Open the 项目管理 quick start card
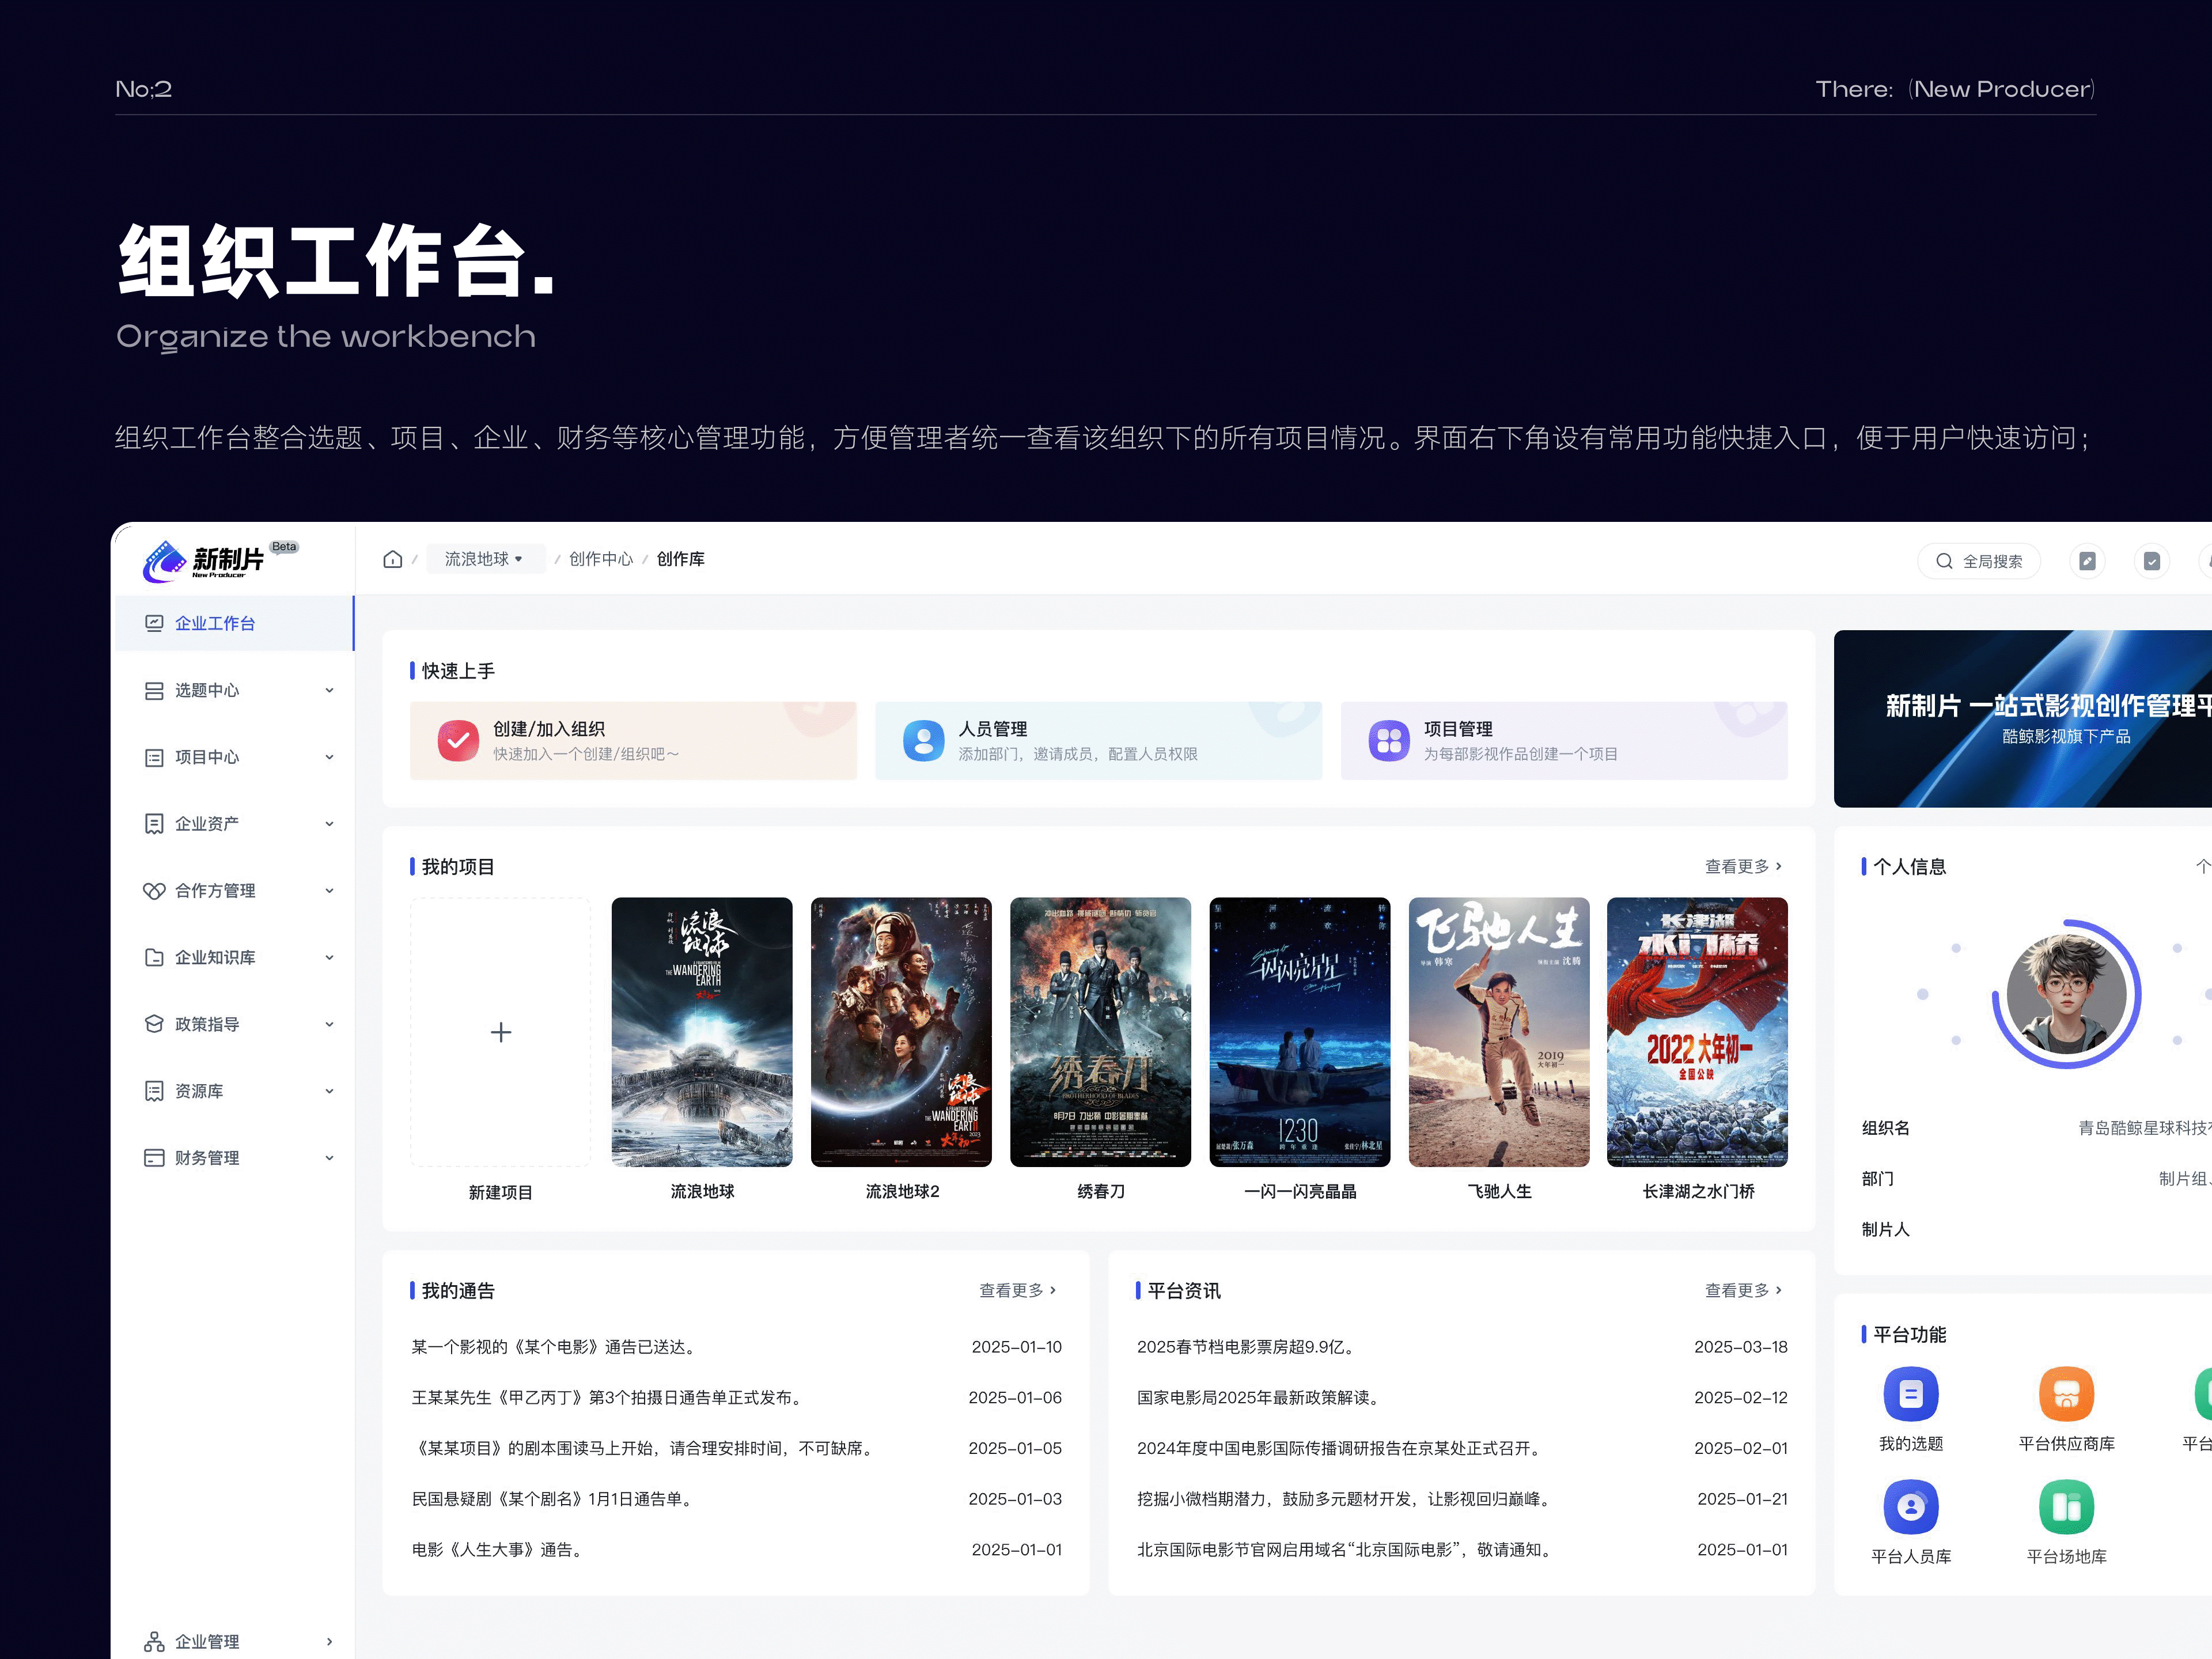The width and height of the screenshot is (2212, 1659). [1564, 741]
